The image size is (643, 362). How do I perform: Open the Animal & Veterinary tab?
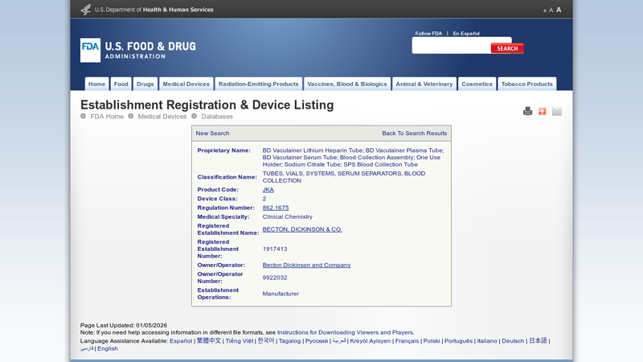click(424, 84)
